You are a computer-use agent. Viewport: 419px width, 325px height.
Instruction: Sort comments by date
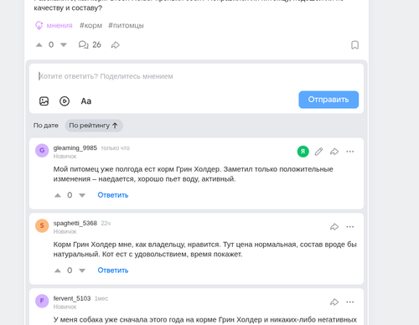pyautogui.click(x=46, y=126)
